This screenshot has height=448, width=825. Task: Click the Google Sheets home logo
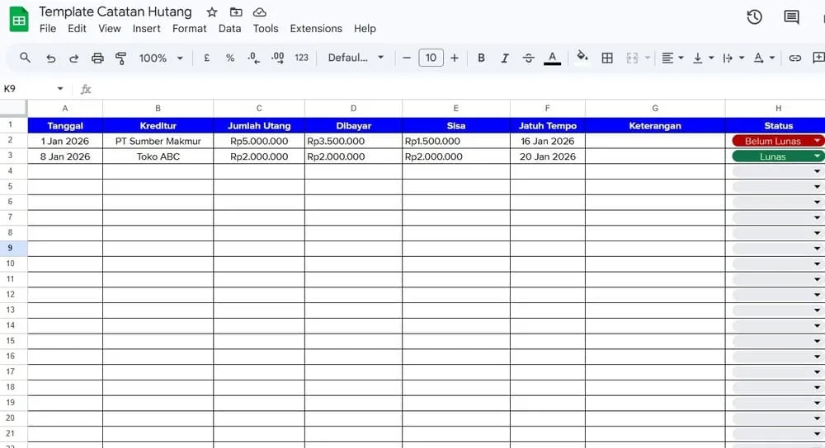point(19,20)
